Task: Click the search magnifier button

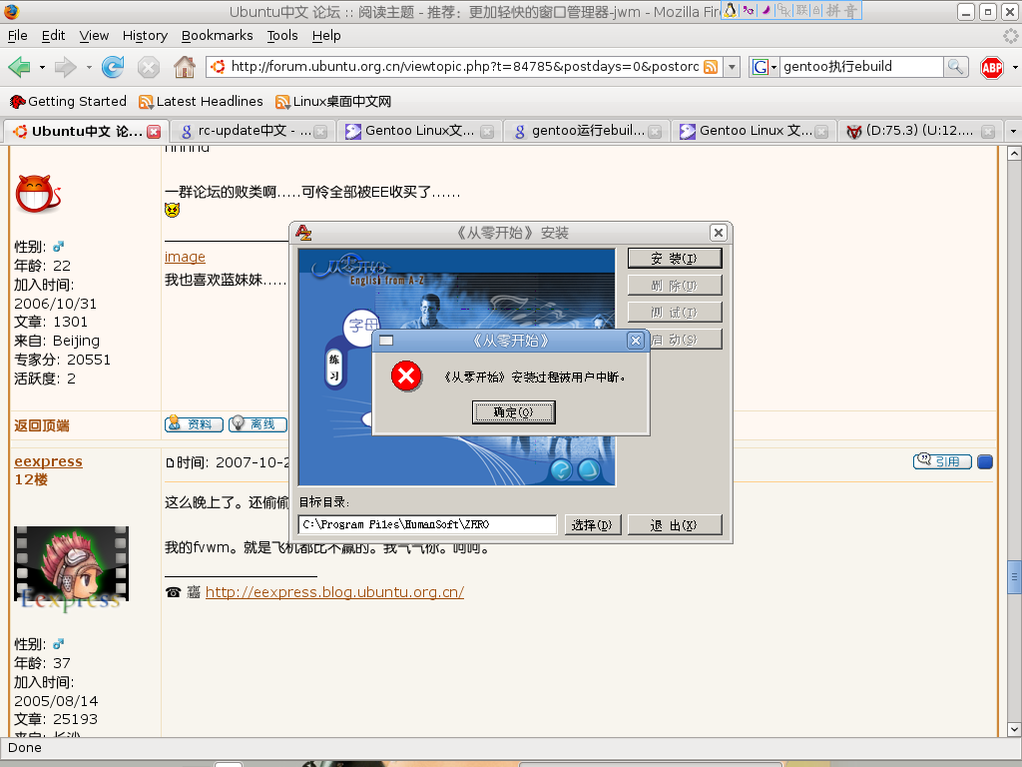Action: click(955, 67)
